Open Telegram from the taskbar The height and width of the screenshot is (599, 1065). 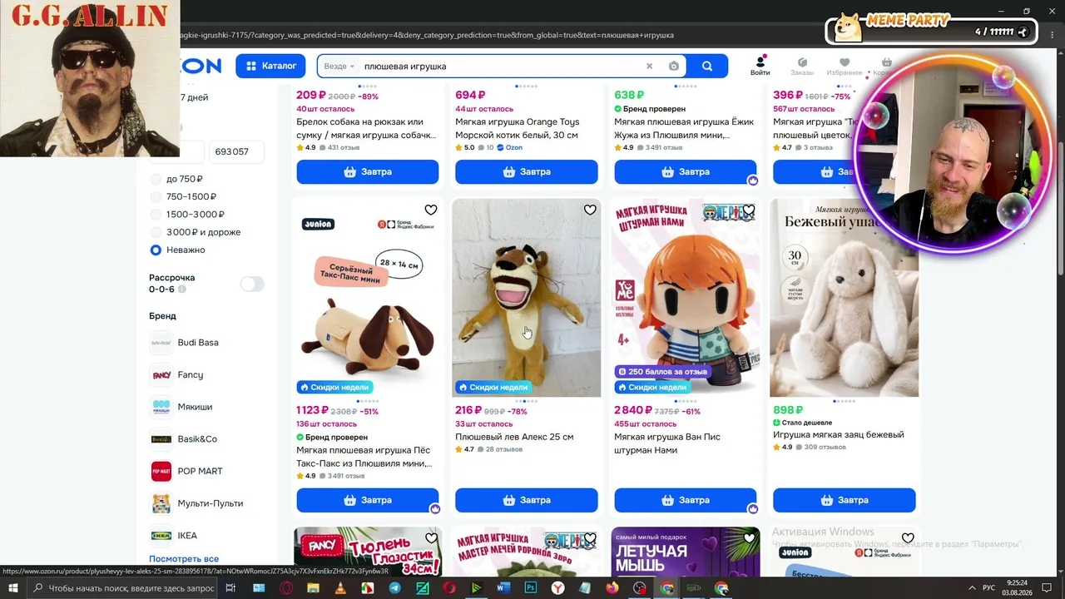[x=394, y=588]
